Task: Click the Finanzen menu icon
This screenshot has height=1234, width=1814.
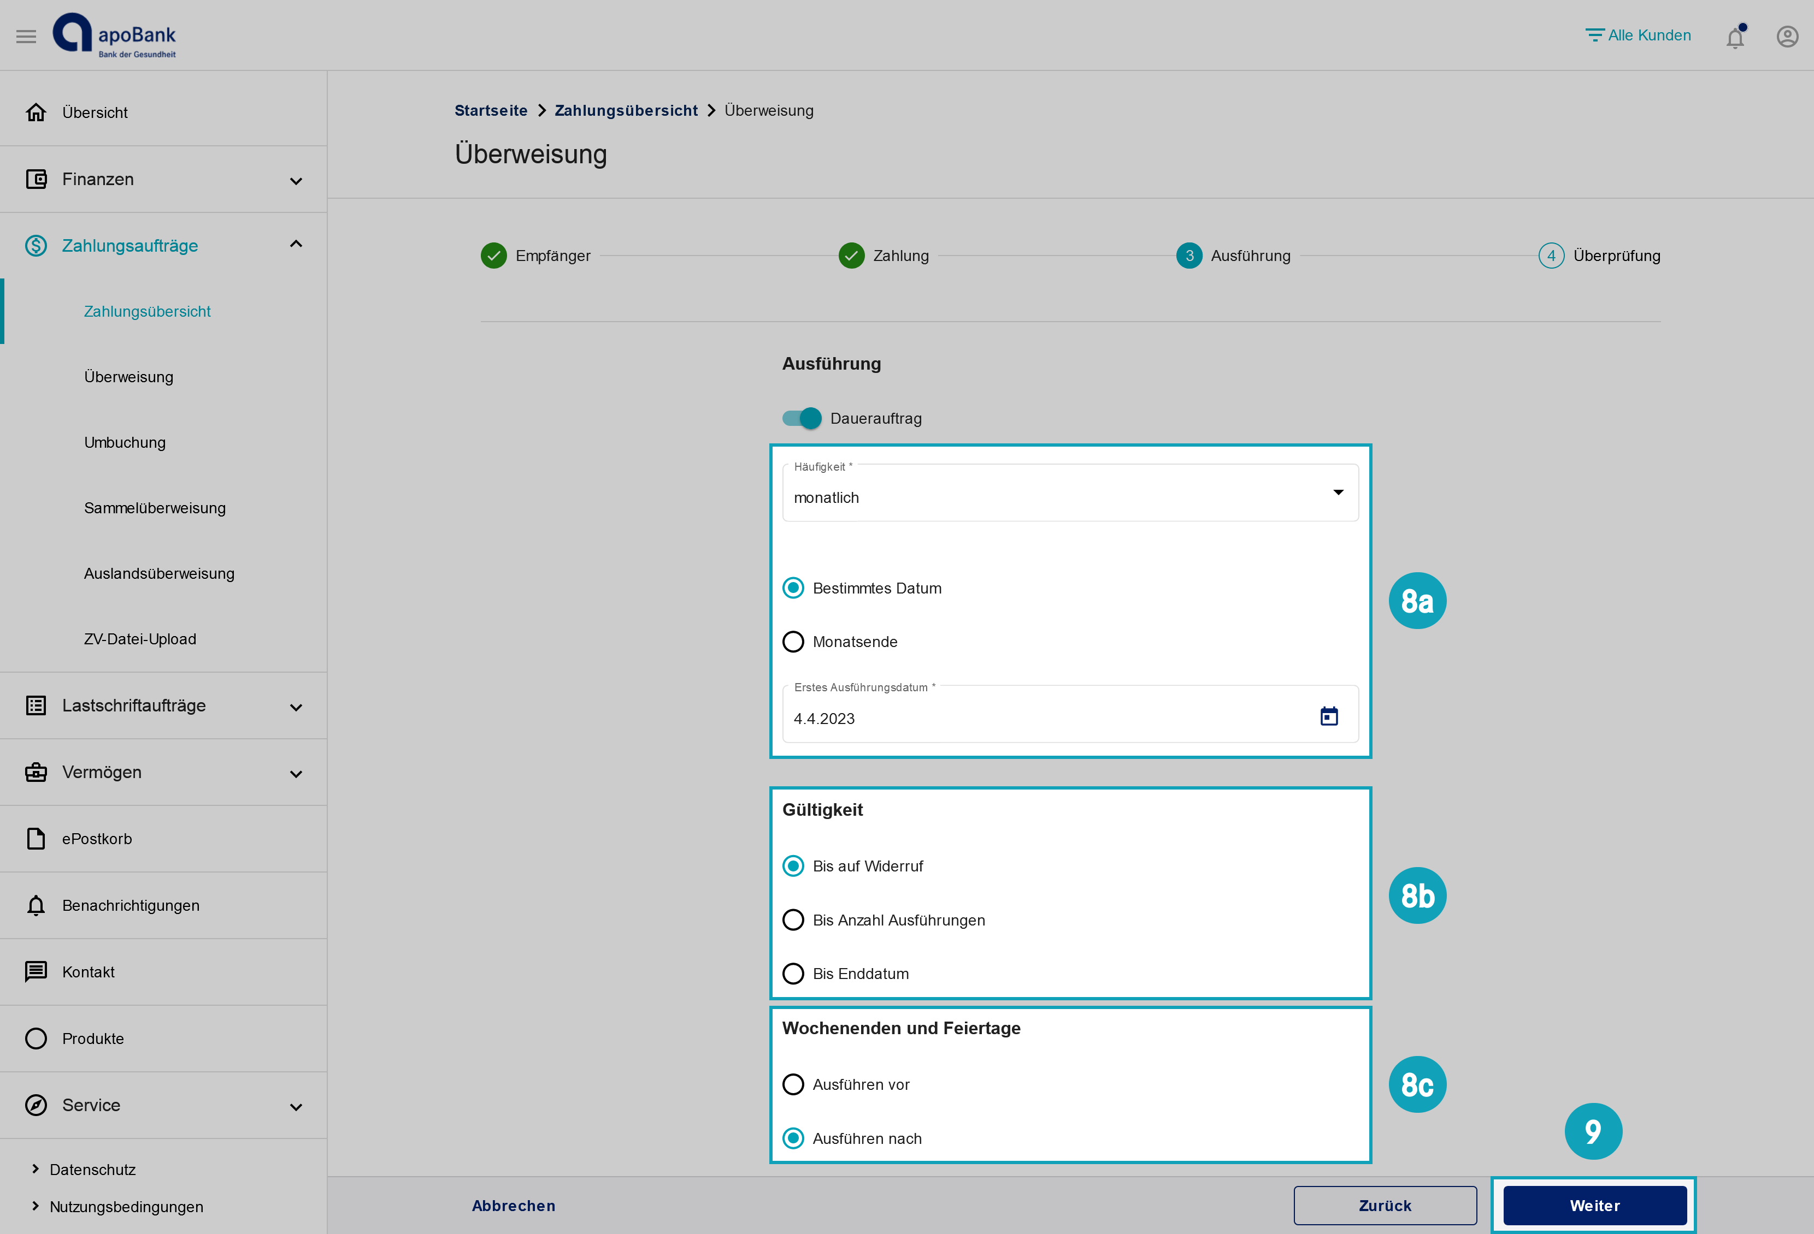Action: 37,179
